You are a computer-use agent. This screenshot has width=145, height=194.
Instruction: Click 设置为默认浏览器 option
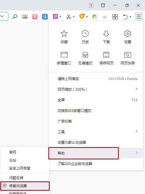coord(96,142)
